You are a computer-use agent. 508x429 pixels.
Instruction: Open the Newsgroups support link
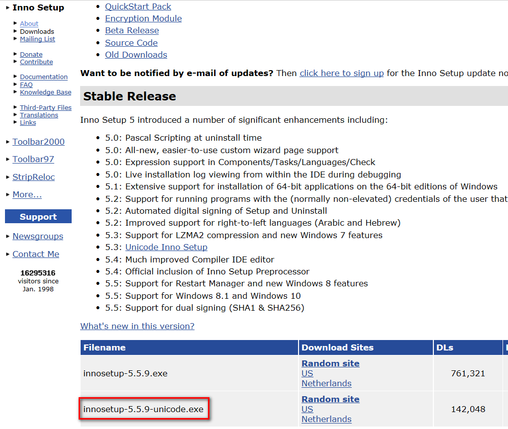click(38, 236)
